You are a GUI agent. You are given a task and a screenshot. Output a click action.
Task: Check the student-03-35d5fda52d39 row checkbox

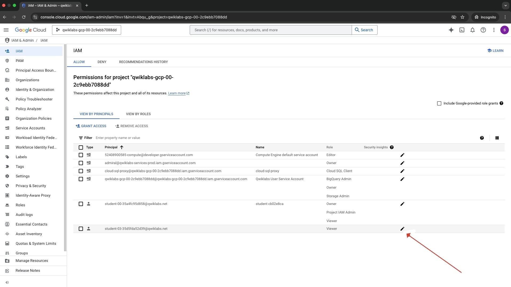click(81, 229)
